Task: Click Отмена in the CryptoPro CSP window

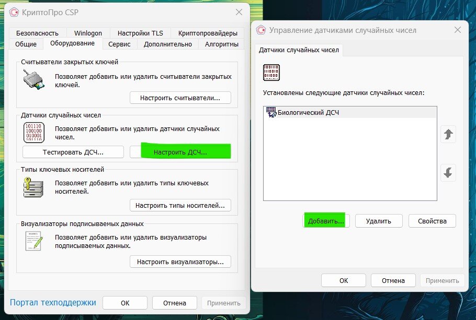Action: pyautogui.click(x=175, y=303)
